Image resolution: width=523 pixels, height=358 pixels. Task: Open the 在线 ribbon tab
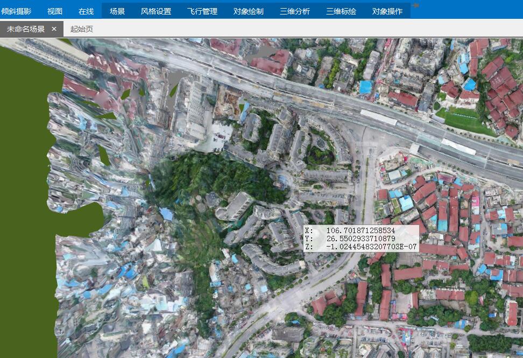pyautogui.click(x=86, y=11)
